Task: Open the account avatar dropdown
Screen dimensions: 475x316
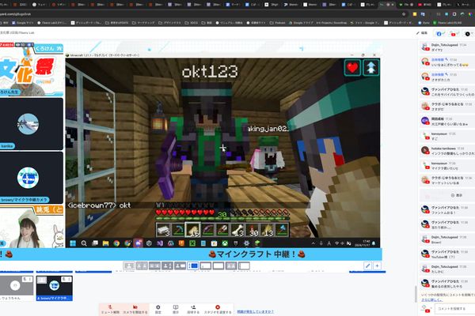Action: [469, 33]
